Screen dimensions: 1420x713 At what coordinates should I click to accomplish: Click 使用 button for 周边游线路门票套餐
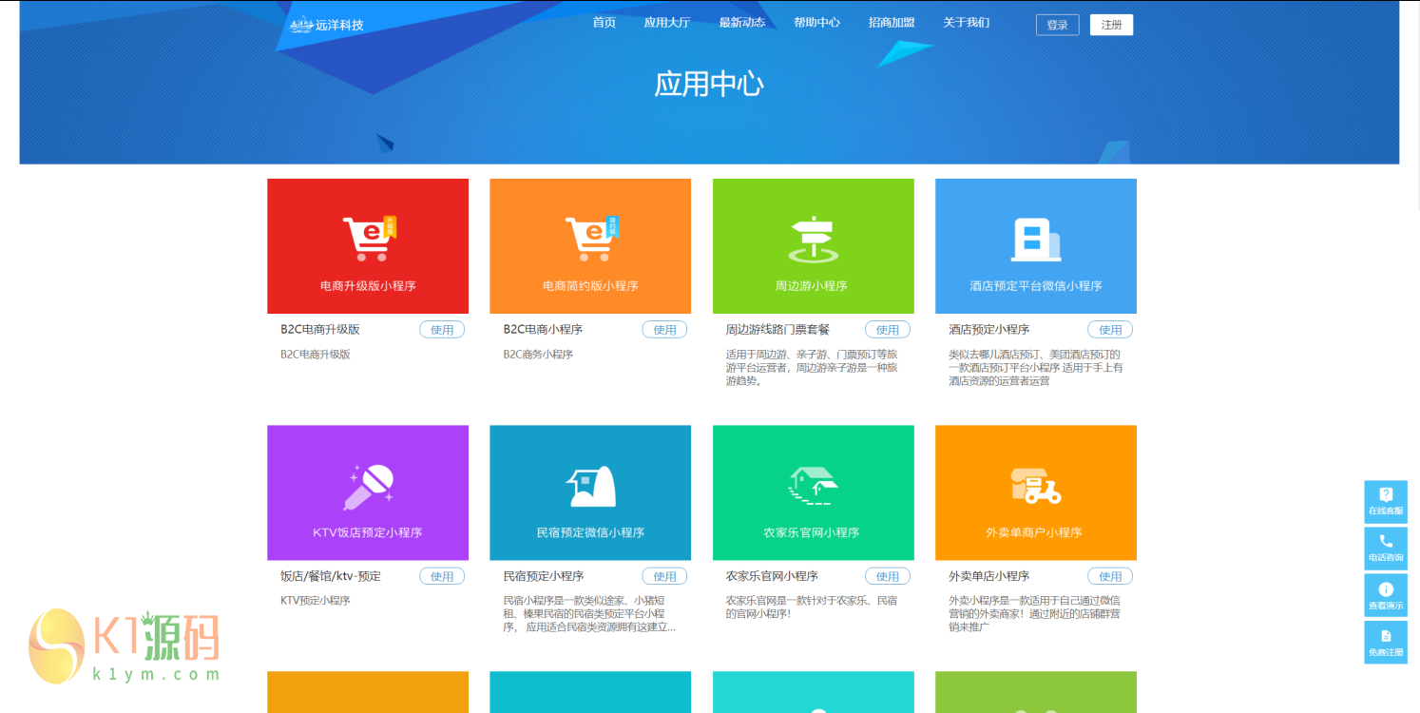coord(888,330)
